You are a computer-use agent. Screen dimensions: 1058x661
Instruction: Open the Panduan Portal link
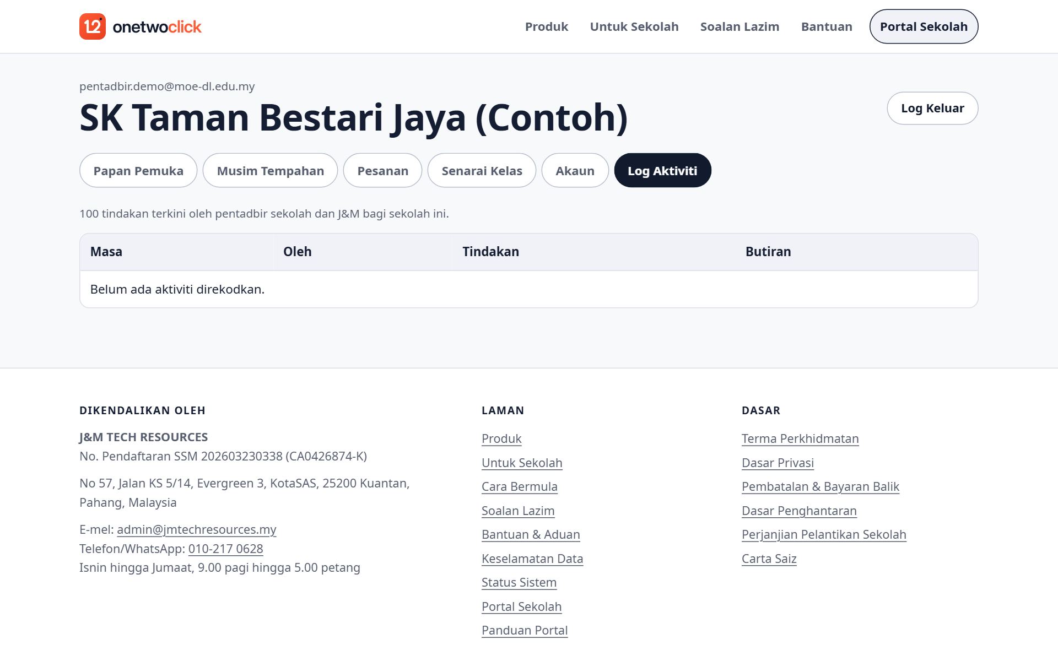point(525,630)
